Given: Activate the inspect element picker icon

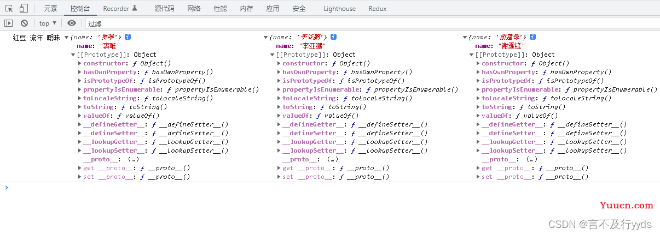Looking at the screenshot, I should [x=9, y=8].
